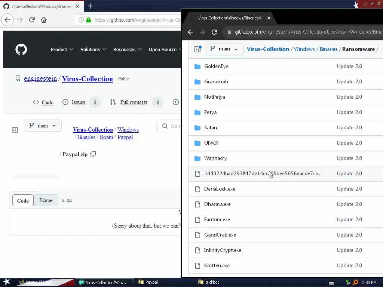The image size is (383, 287).
Task: Click Windows breadcrumb in right window
Action: coord(304,49)
